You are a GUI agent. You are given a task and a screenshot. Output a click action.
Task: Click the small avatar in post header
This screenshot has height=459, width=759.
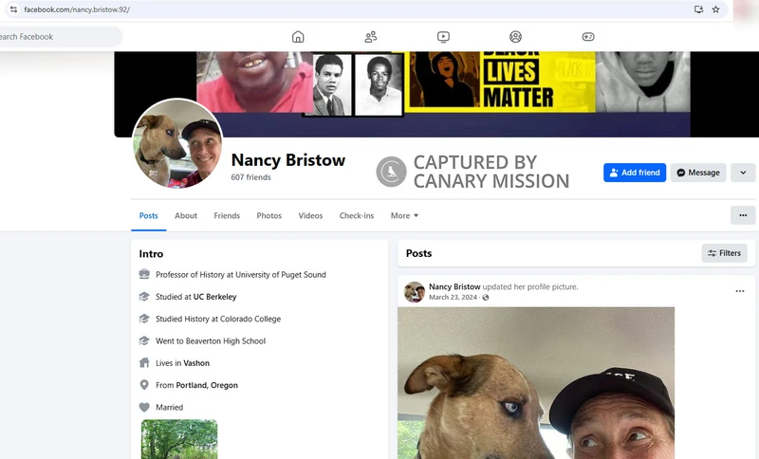pyautogui.click(x=415, y=292)
